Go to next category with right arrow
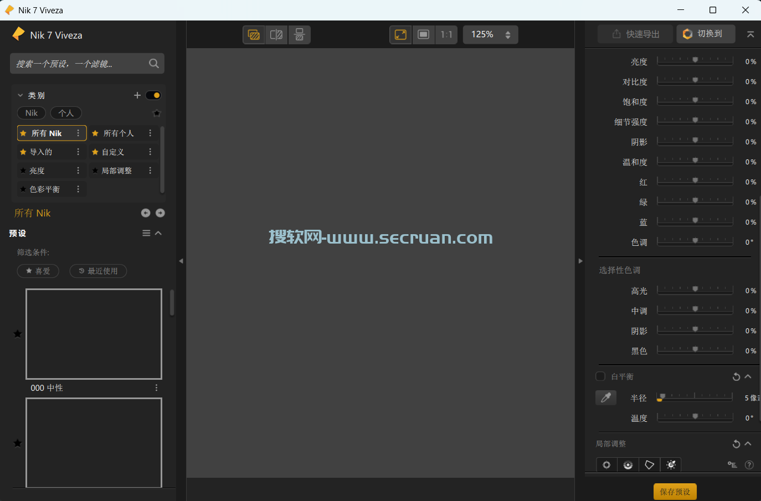Screen dimensions: 761x501 click(160, 213)
